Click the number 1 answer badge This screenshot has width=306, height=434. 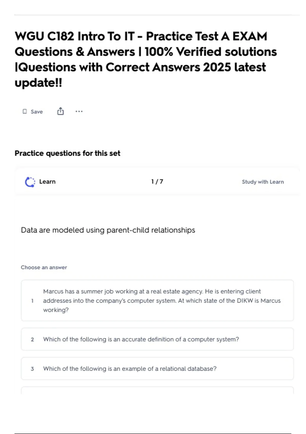coord(32,301)
